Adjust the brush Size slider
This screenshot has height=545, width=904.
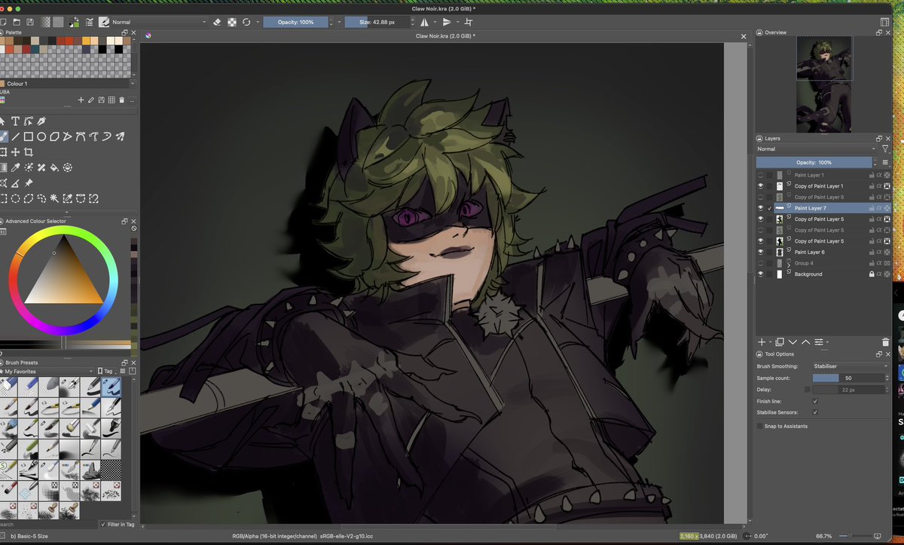click(x=377, y=22)
